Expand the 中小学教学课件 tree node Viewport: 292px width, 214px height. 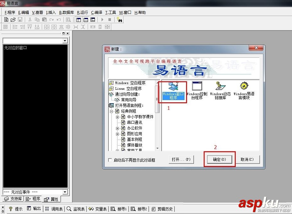coord(117,117)
